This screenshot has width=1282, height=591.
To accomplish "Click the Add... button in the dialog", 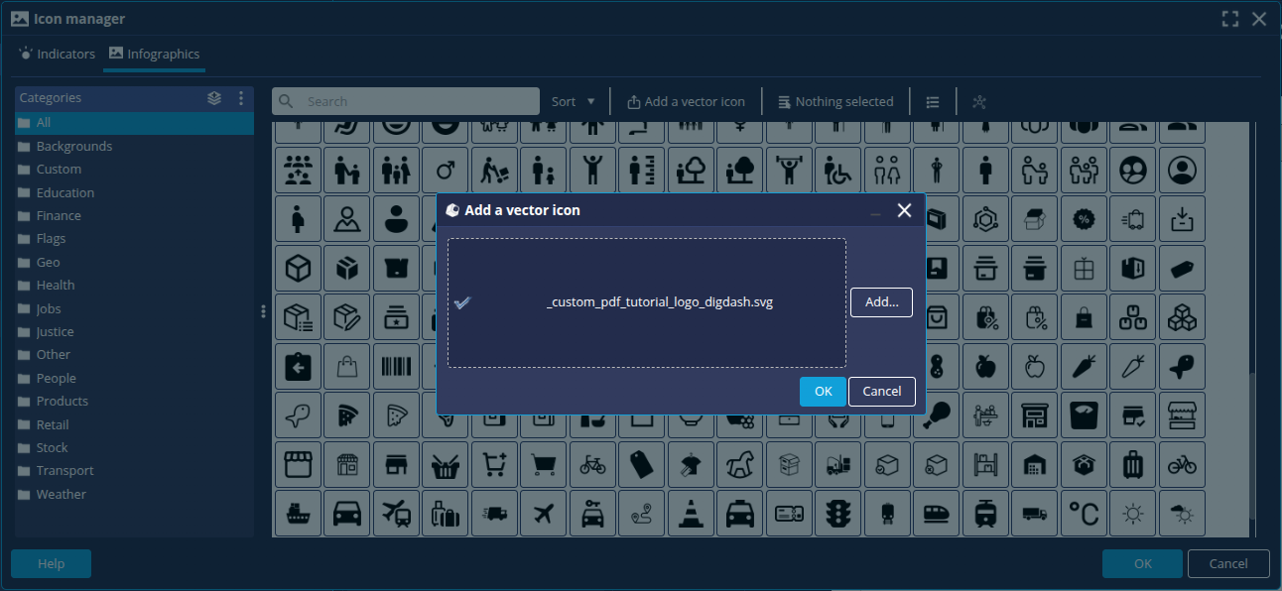I will pyautogui.click(x=881, y=302).
